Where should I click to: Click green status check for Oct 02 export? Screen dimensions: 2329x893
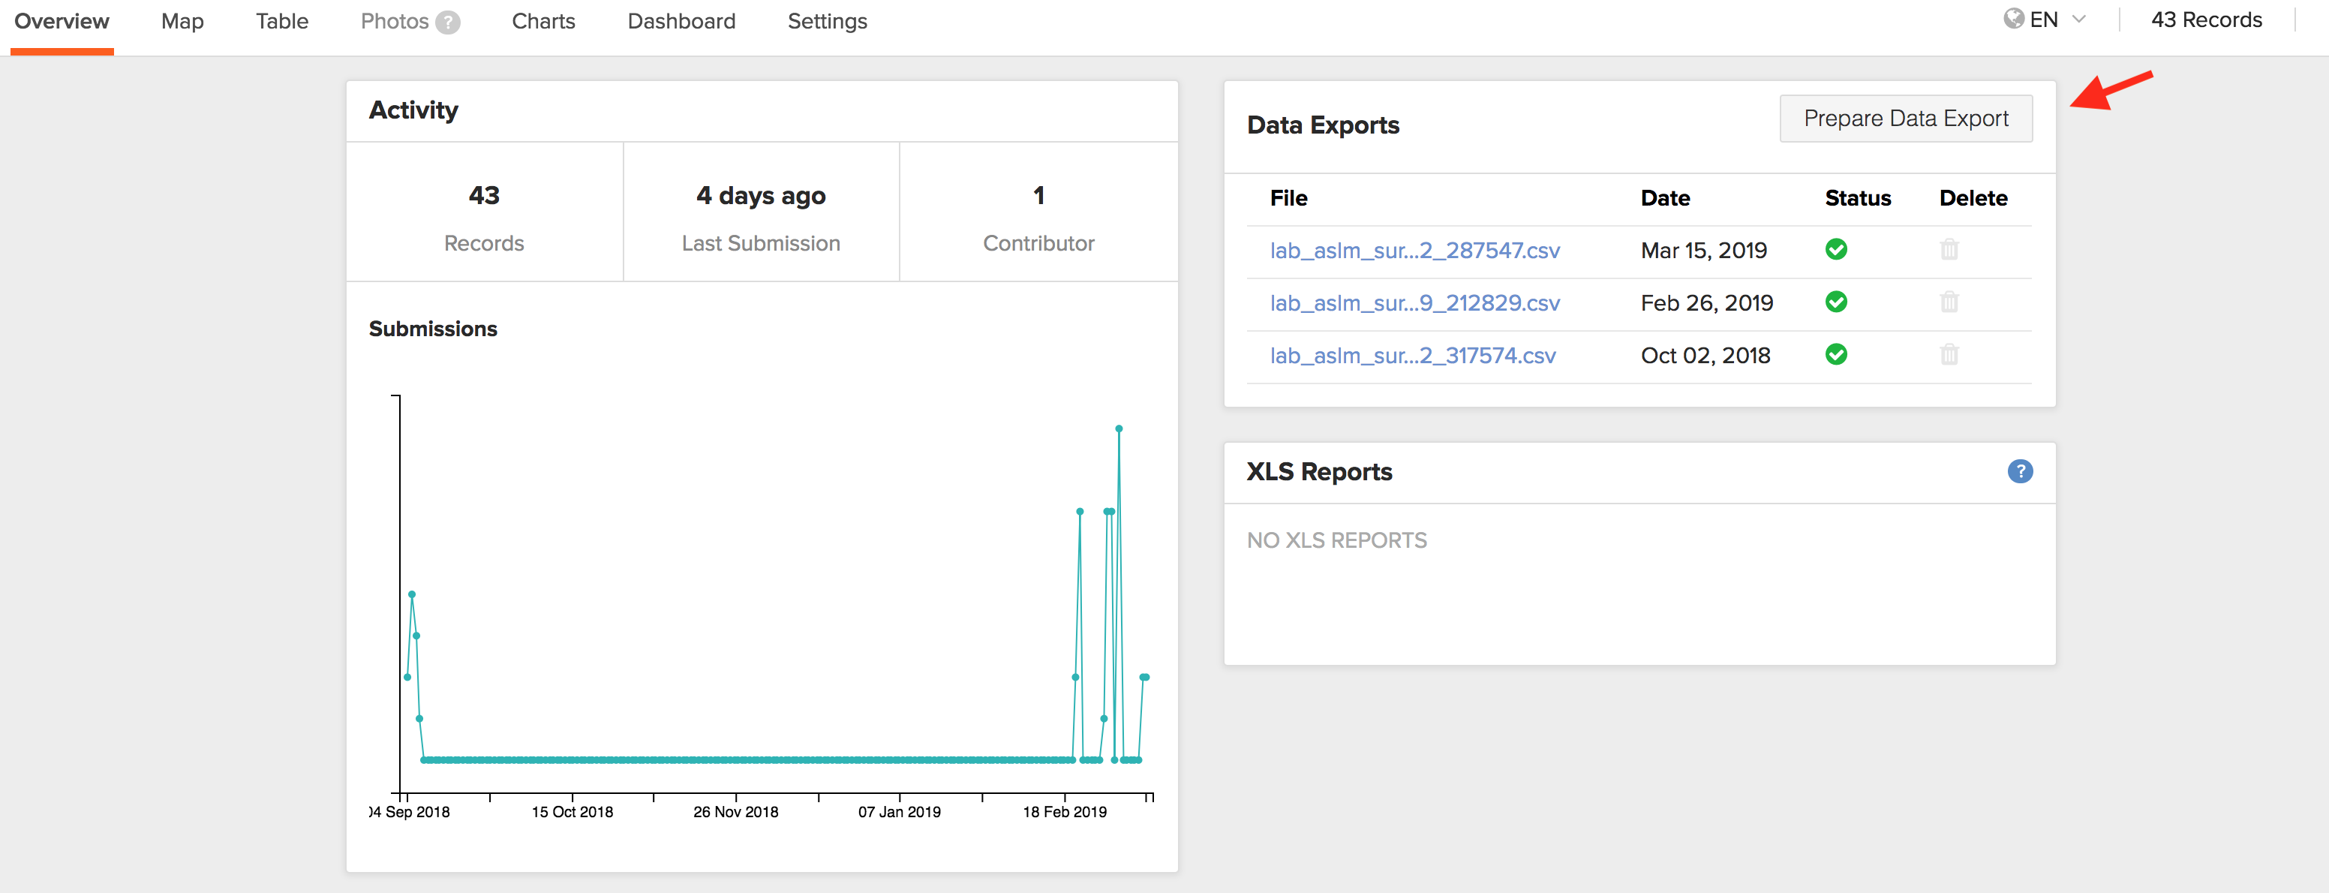pos(1835,354)
